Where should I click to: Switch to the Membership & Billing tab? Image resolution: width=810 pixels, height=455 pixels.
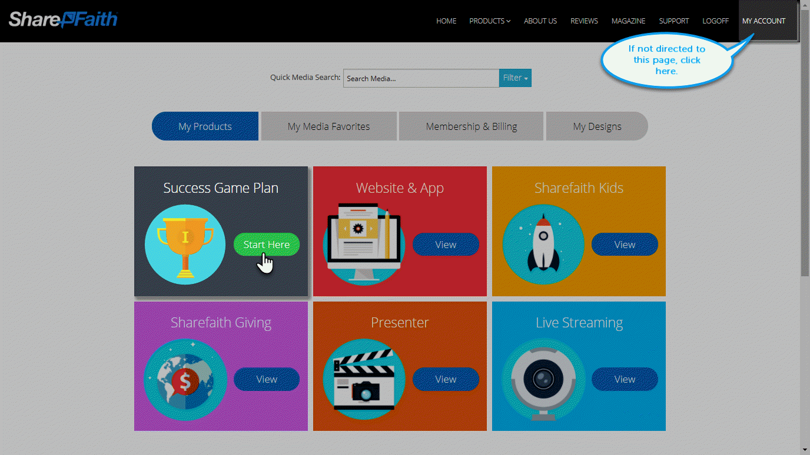471,126
